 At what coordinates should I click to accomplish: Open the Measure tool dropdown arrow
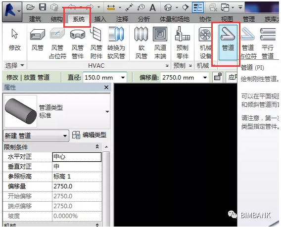(120, 7)
